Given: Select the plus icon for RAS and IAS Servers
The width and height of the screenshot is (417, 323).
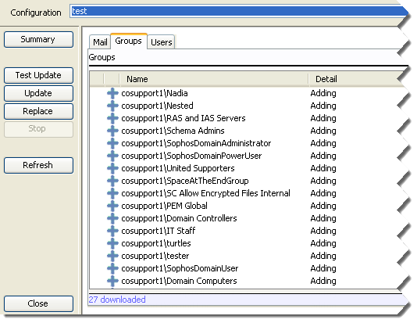Looking at the screenshot, I should (112, 118).
